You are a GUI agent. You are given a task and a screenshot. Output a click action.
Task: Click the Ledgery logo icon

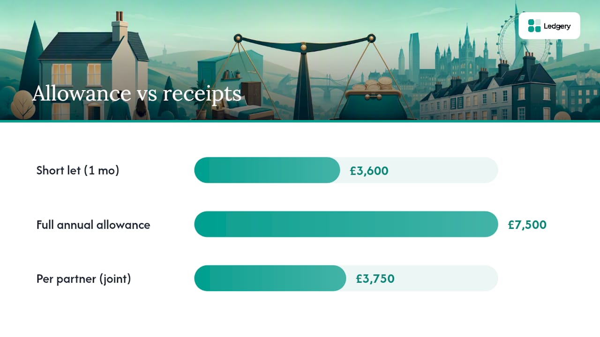point(534,26)
